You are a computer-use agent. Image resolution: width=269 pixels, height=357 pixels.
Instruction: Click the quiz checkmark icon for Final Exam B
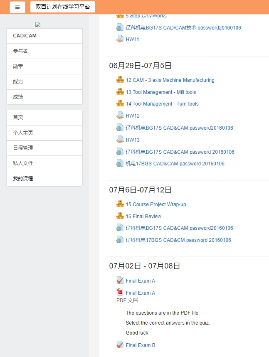pos(120,345)
